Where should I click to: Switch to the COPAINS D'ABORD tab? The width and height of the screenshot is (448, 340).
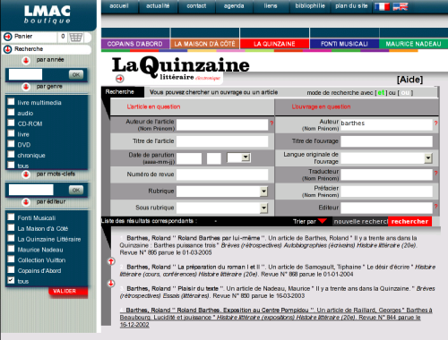[x=135, y=44]
